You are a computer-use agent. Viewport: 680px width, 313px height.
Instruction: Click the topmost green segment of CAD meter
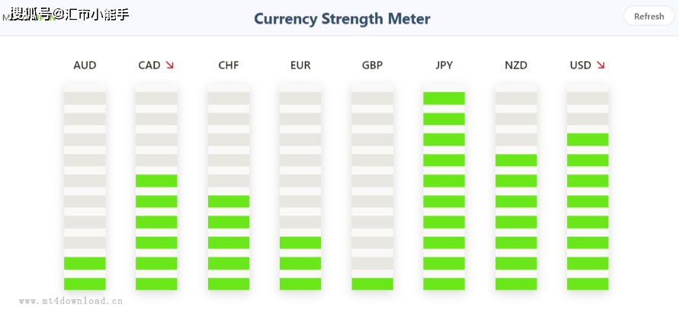point(156,180)
